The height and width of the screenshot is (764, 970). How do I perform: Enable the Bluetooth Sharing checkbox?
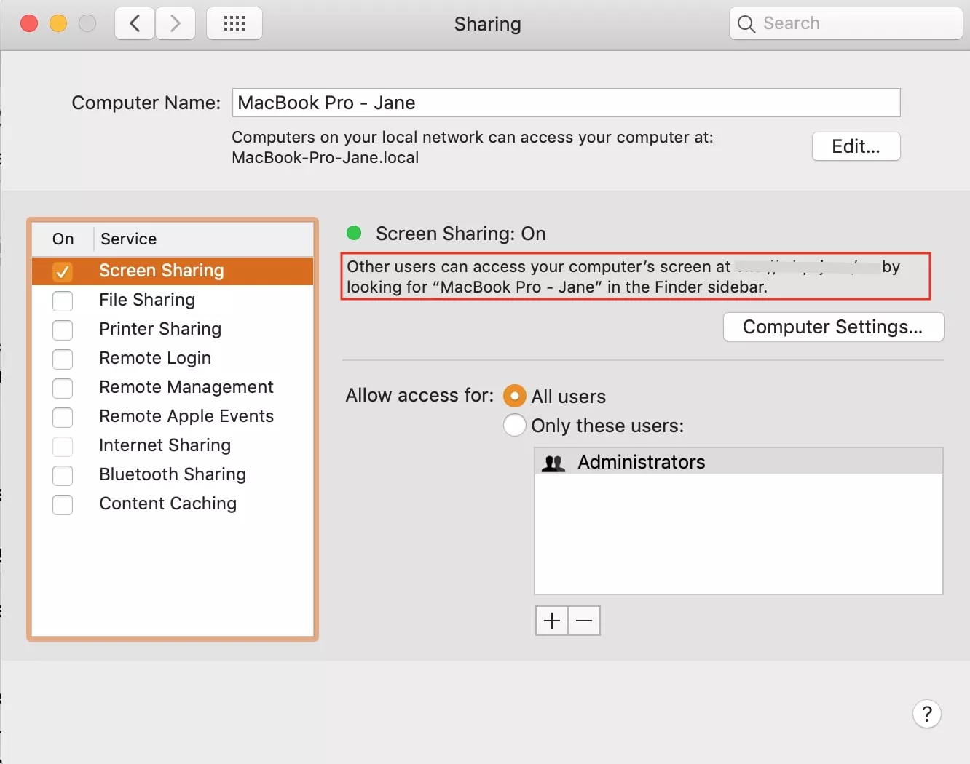pos(63,475)
